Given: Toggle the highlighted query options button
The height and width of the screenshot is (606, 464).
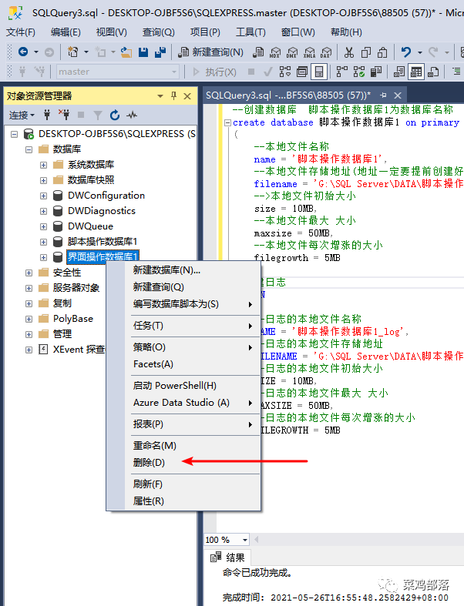Looking at the screenshot, I should click(319, 72).
